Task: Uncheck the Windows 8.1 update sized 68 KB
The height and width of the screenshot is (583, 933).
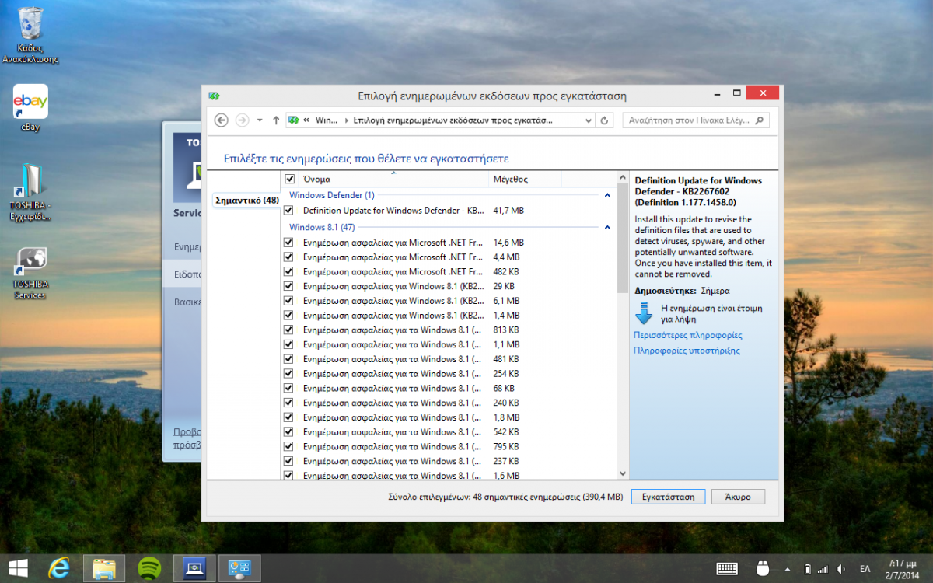Action: click(x=289, y=388)
